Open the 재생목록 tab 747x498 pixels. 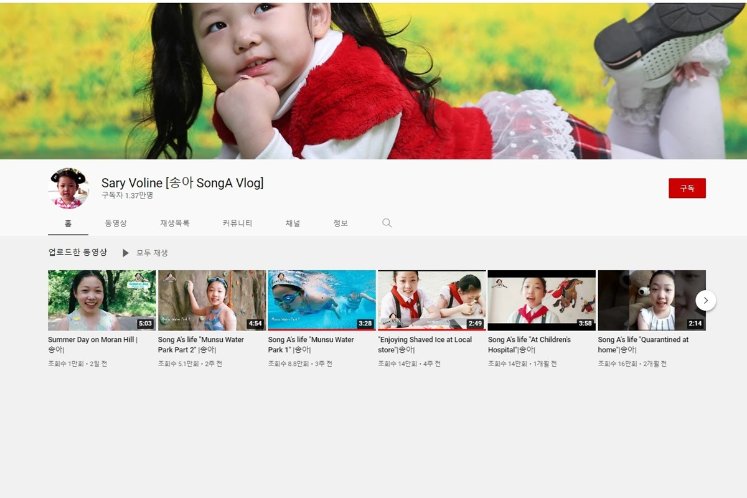click(175, 223)
